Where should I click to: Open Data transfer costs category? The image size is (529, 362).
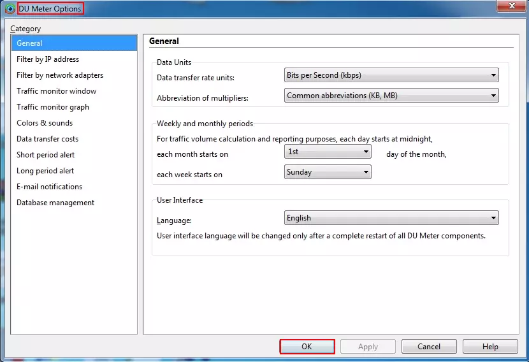click(74, 139)
